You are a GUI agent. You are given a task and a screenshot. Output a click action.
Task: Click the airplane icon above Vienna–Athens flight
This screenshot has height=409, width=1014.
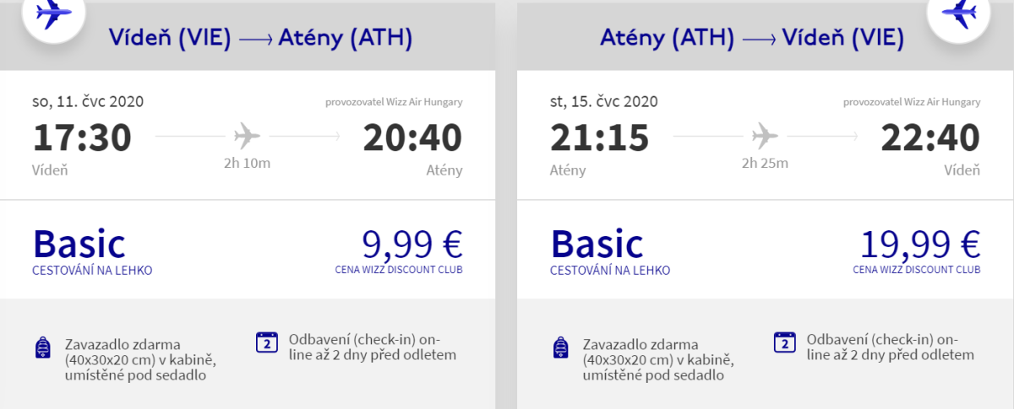[53, 13]
